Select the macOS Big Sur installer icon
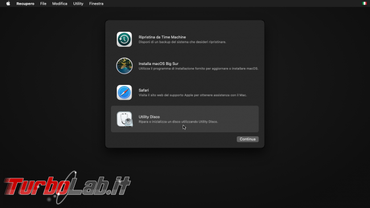 (124, 66)
